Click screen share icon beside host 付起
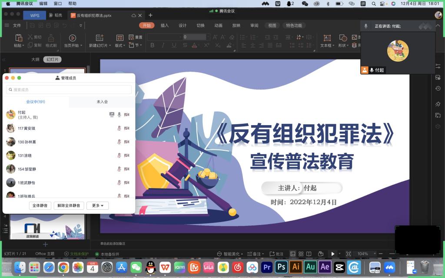Screen dimensions: 445x278 pos(112,115)
